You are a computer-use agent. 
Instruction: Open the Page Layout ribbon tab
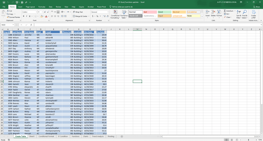[x=30, y=7]
